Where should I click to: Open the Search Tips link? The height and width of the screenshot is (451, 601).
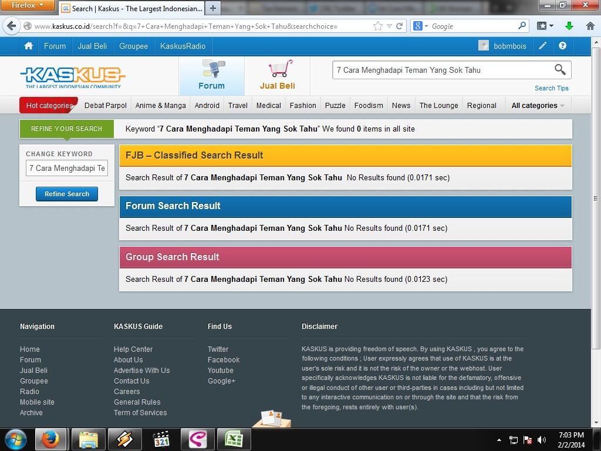click(x=552, y=88)
